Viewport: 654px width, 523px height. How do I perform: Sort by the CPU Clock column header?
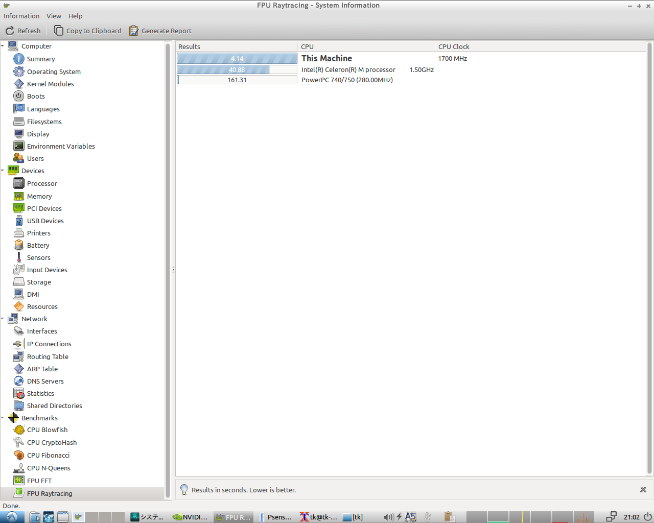[x=454, y=46]
